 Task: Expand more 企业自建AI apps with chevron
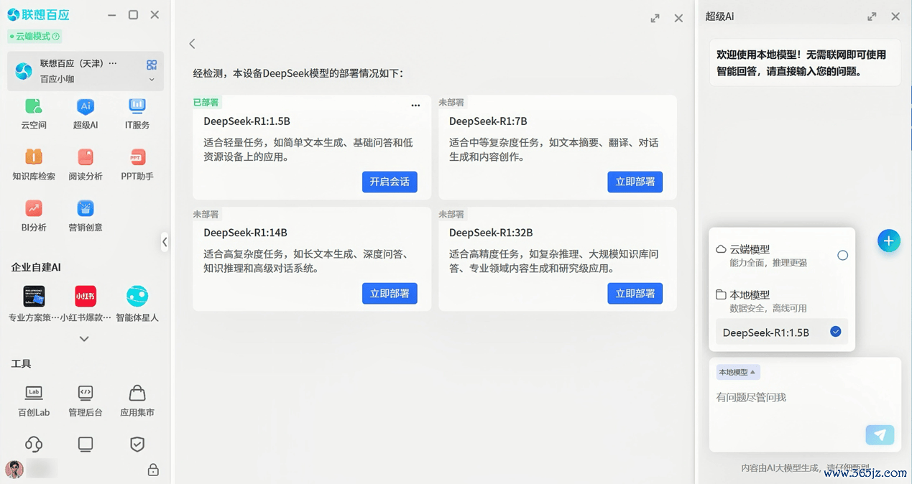[84, 339]
